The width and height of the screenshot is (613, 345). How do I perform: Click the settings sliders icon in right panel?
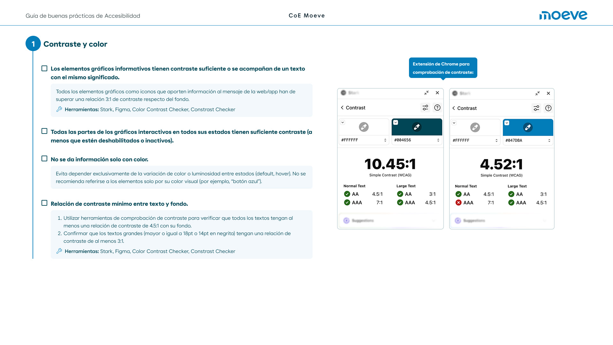pos(536,108)
